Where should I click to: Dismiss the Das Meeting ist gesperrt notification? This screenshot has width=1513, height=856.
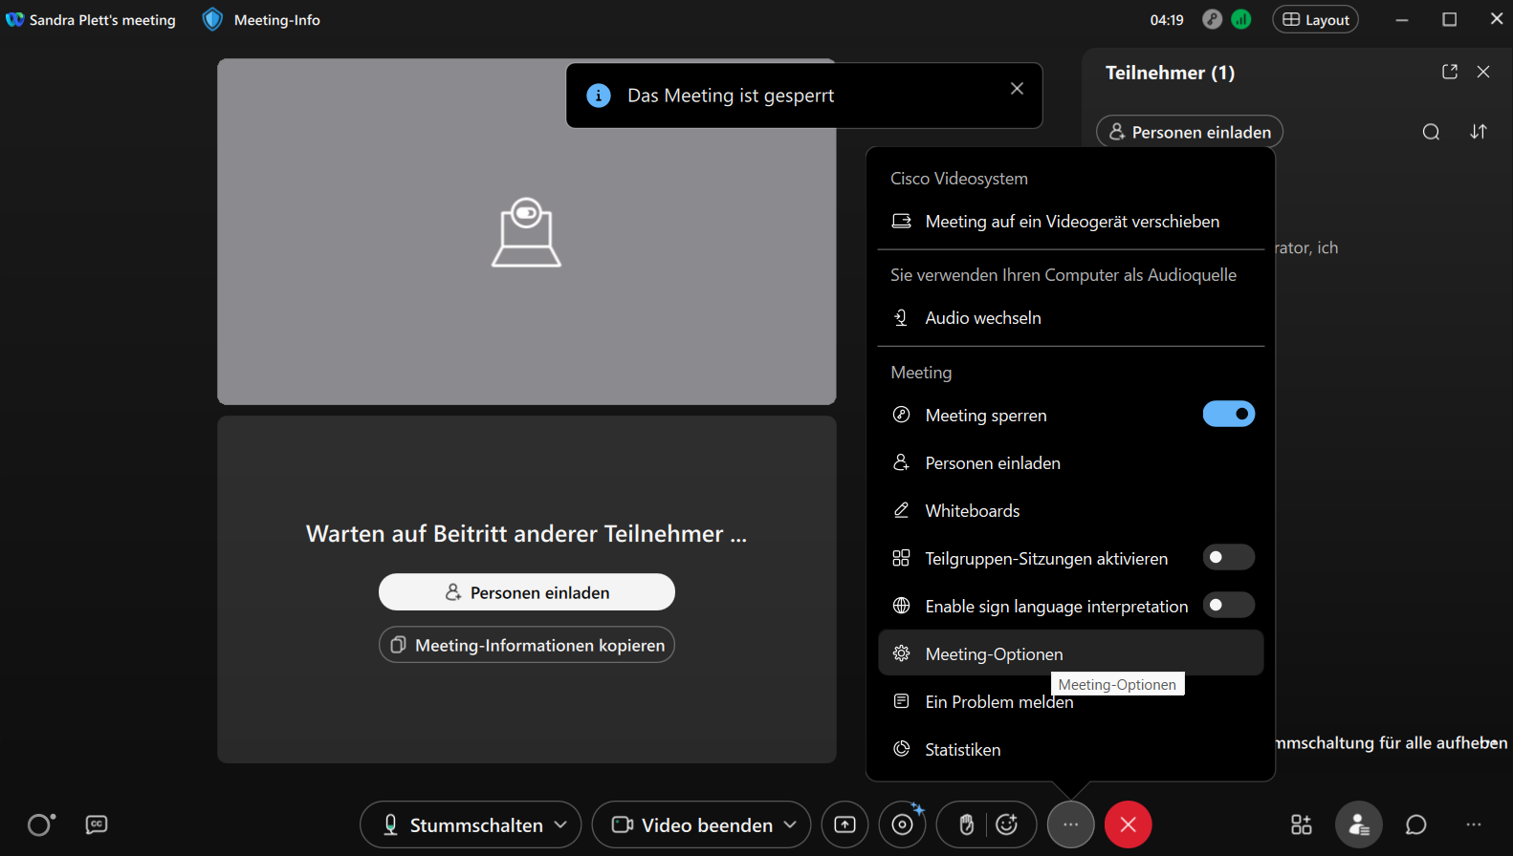click(1017, 89)
